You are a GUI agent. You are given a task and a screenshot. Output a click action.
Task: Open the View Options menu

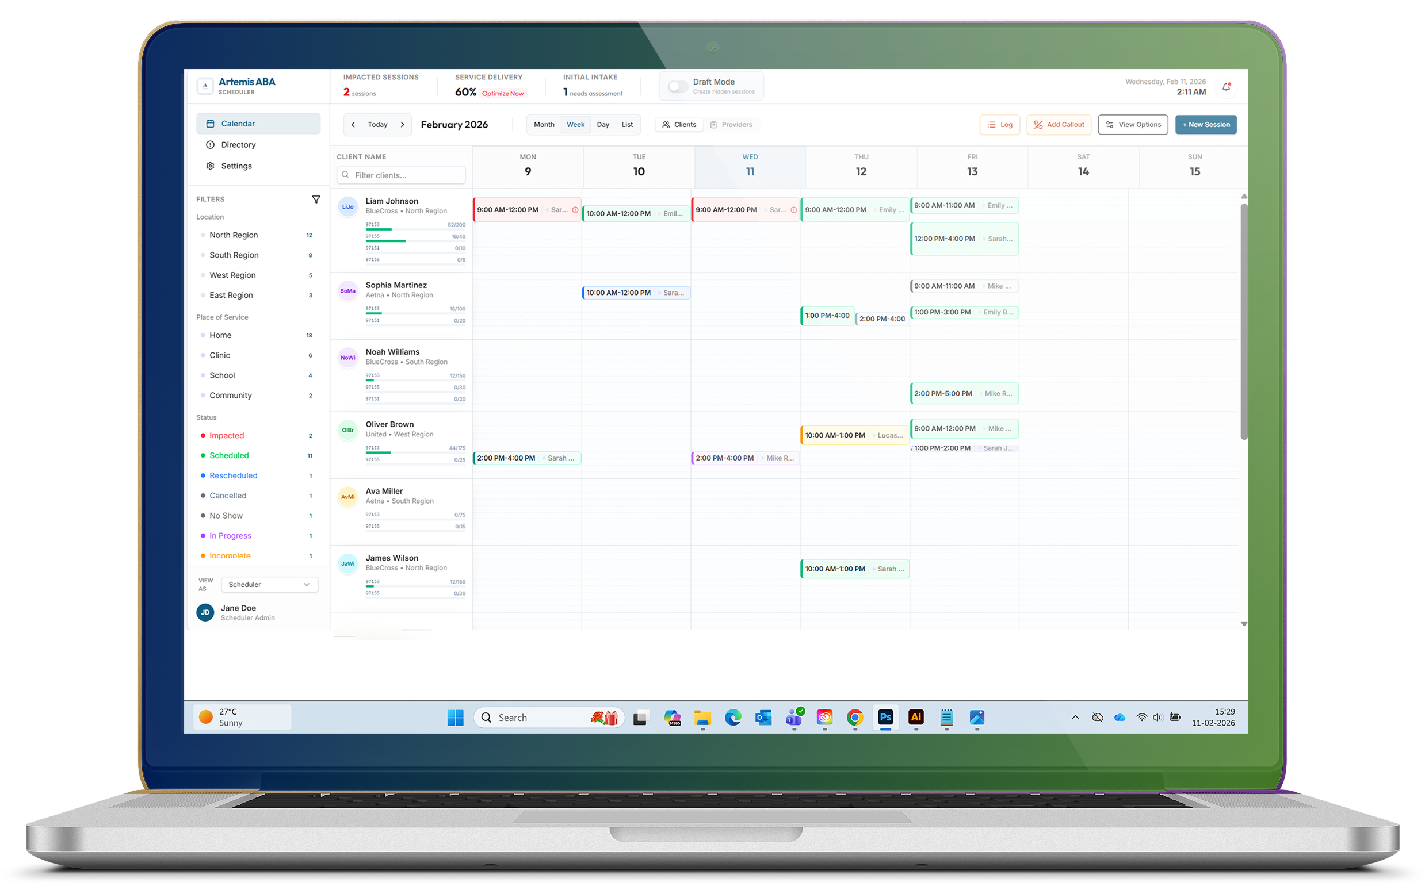pos(1132,125)
